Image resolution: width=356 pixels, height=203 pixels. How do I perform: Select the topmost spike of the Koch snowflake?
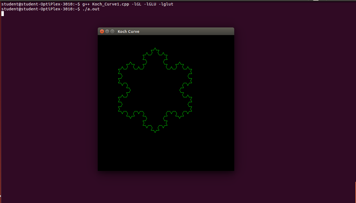point(155,48)
